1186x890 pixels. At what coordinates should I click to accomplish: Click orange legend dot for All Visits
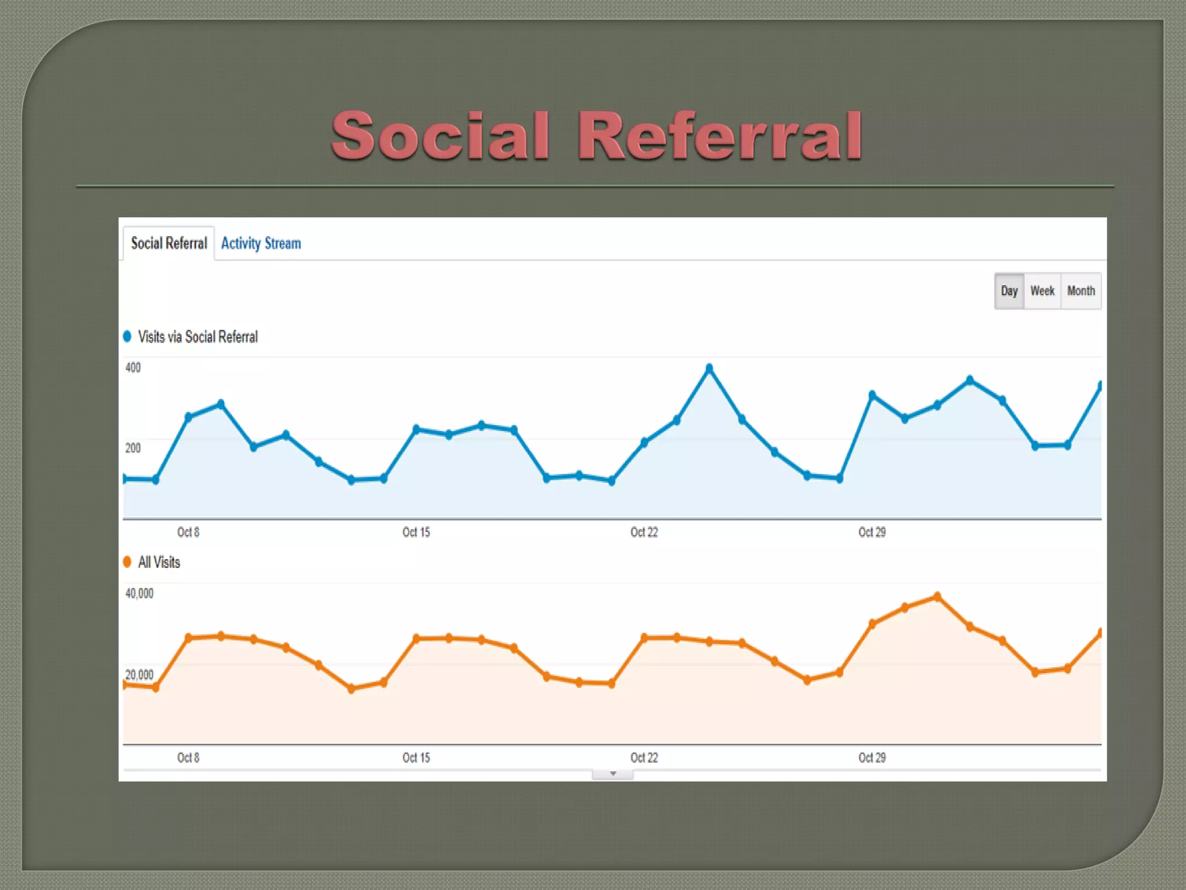pos(127,562)
